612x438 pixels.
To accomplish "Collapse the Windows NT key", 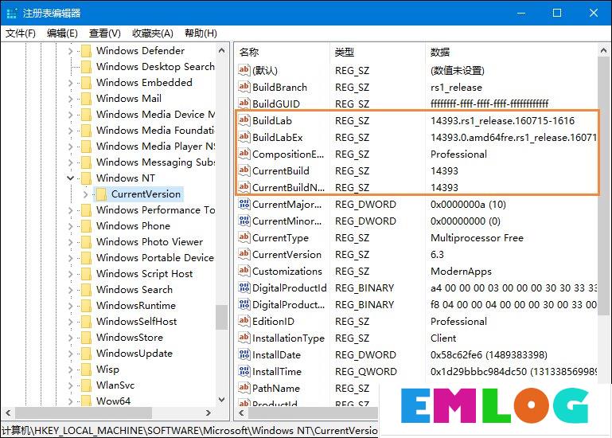I will click(x=70, y=178).
